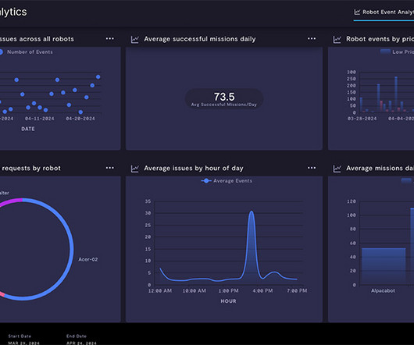414x345 pixels.
Task: Click the tallest bar in priority events chart
Action: coord(396,94)
